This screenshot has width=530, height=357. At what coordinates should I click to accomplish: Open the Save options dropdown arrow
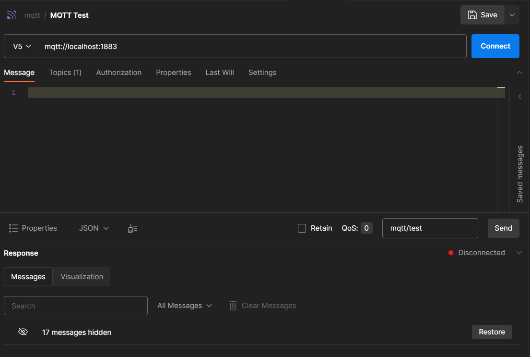[512, 15]
